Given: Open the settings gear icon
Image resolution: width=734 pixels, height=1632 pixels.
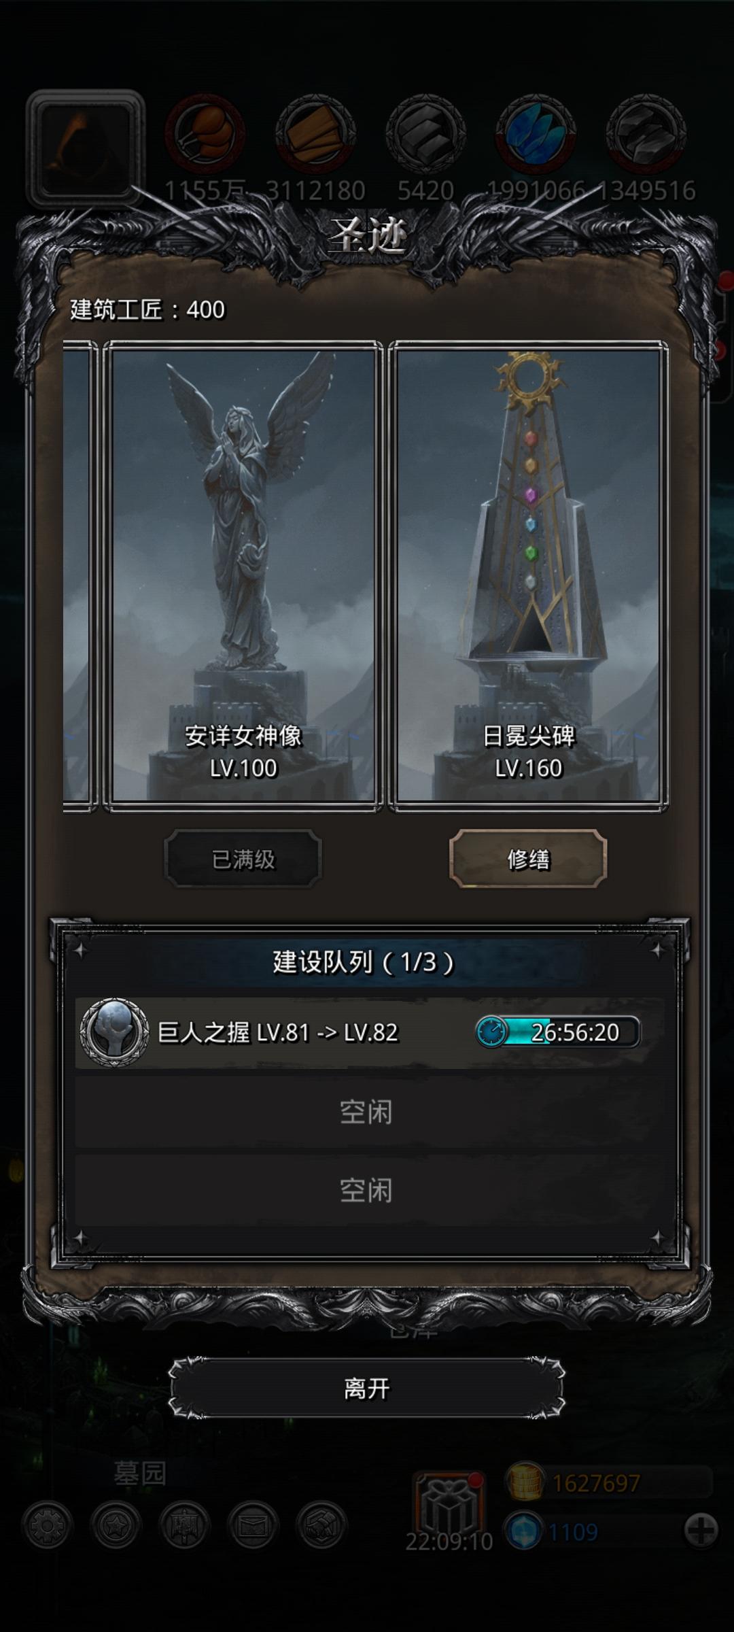Looking at the screenshot, I should point(47,1525).
